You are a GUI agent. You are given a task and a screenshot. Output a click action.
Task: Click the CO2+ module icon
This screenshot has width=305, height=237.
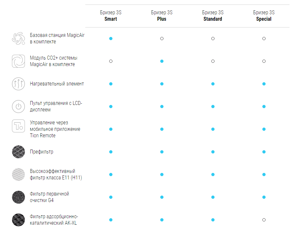18,61
